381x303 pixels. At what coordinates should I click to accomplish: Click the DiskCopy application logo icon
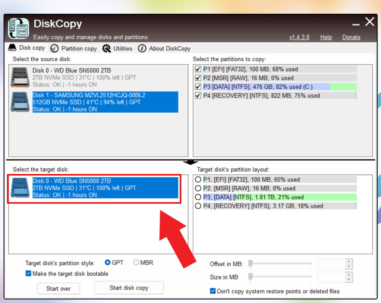(x=19, y=28)
